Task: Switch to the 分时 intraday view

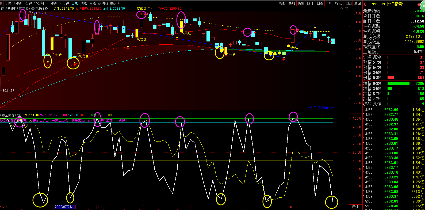Action: pyautogui.click(x=8, y=3)
